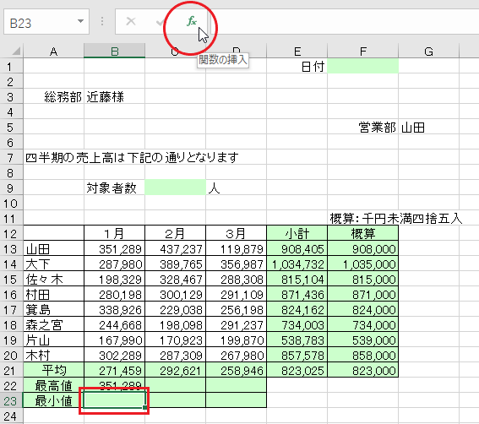Image resolution: width=479 pixels, height=424 pixels.
Task: Select the cell with value 287,980
Action: point(115,264)
